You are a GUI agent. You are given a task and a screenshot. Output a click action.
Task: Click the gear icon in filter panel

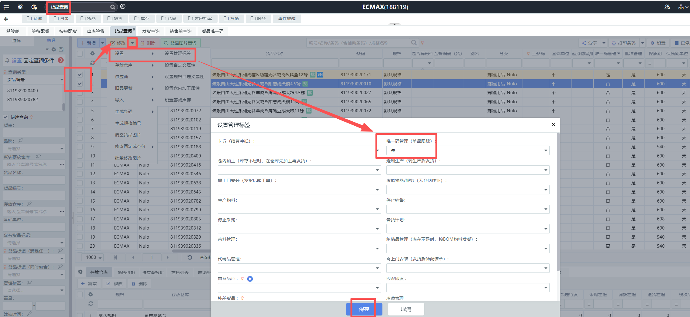pyautogui.click(x=54, y=49)
